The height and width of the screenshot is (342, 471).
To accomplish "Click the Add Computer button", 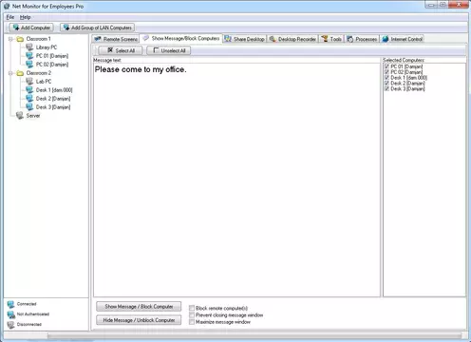I will (31, 28).
